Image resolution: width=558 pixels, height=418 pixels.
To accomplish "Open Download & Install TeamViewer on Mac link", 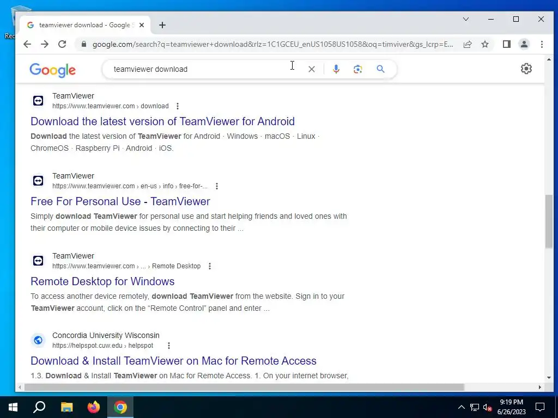I will (x=173, y=361).
